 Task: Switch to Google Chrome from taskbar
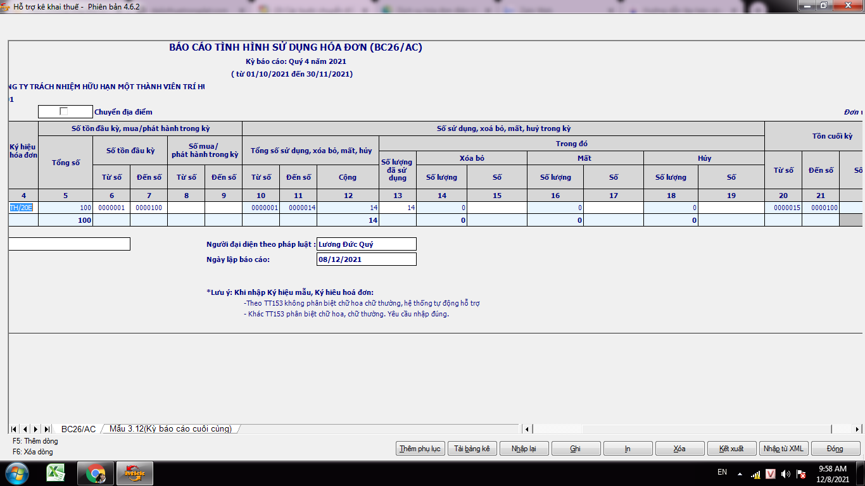pyautogui.click(x=96, y=473)
